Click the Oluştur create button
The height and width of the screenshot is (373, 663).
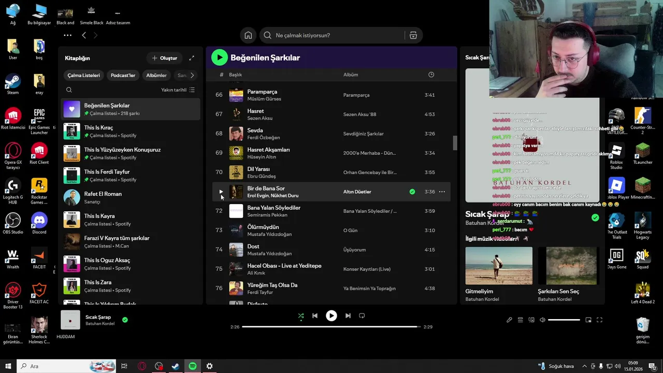point(164,58)
